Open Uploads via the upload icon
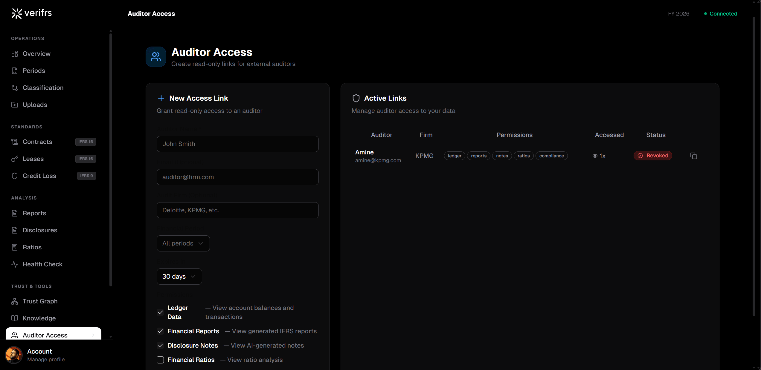The image size is (761, 370). click(15, 105)
